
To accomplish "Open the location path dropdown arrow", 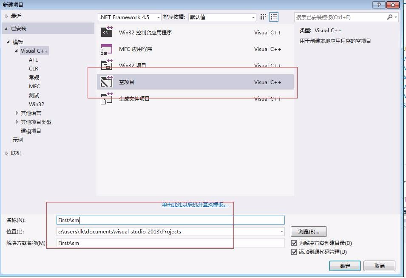I will tap(281, 231).
